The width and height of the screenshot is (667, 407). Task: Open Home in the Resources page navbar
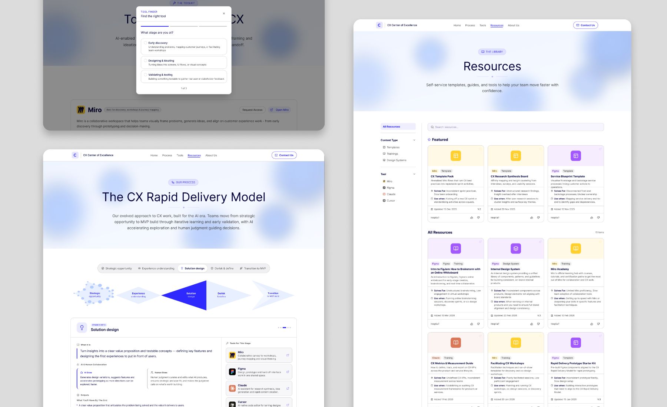(457, 25)
